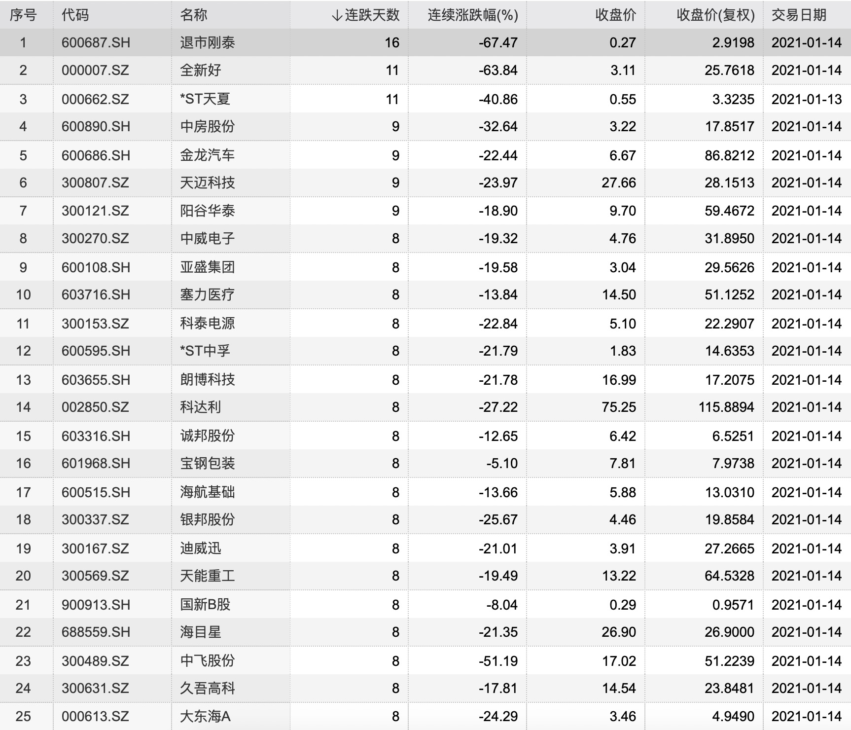The height and width of the screenshot is (730, 851).
Task: Open stock code 600687.SH
Action: 96,42
